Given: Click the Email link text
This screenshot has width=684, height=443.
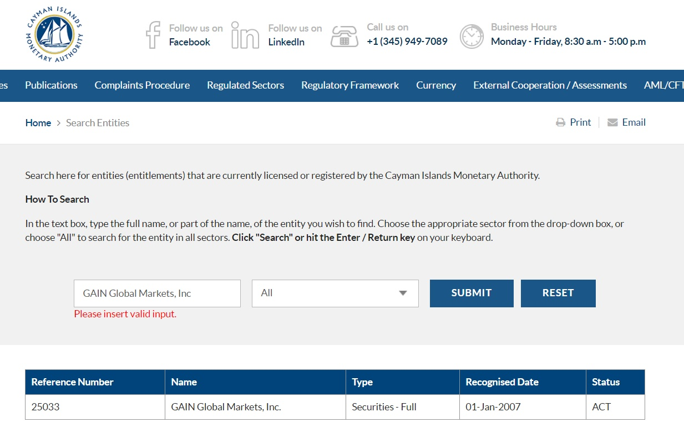Looking at the screenshot, I should point(634,122).
